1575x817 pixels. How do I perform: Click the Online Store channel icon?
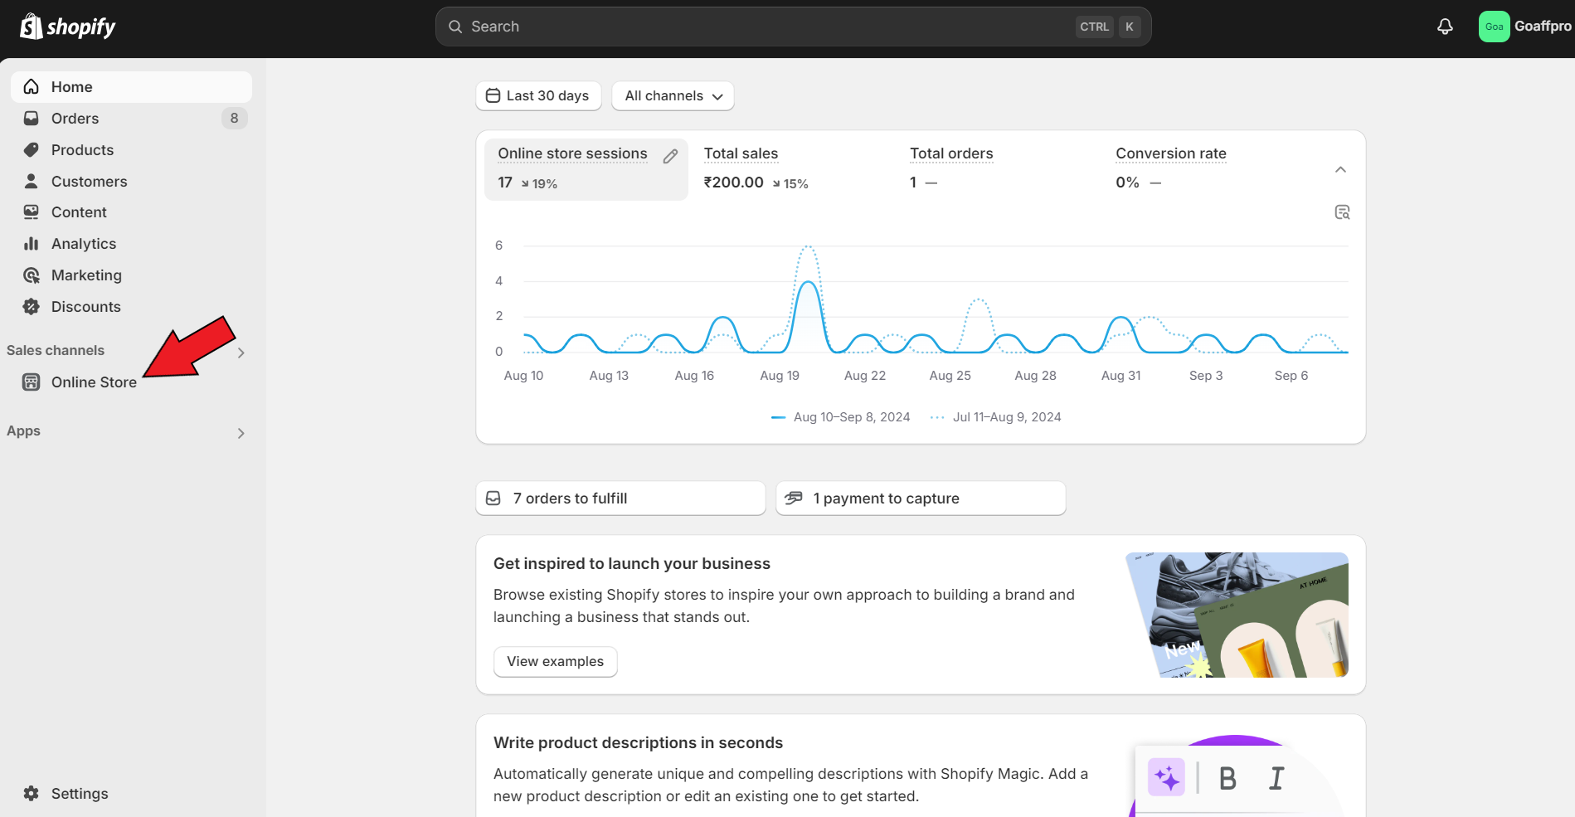32,382
